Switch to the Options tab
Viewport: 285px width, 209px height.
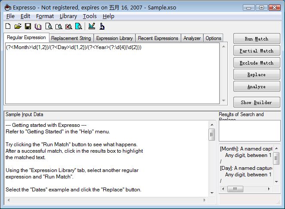click(x=213, y=38)
